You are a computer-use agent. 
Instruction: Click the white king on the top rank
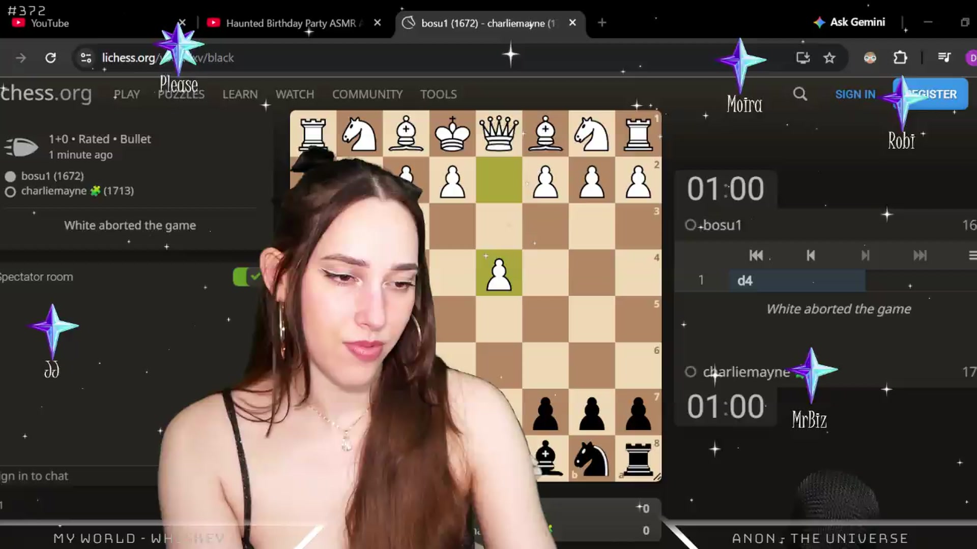(x=452, y=134)
